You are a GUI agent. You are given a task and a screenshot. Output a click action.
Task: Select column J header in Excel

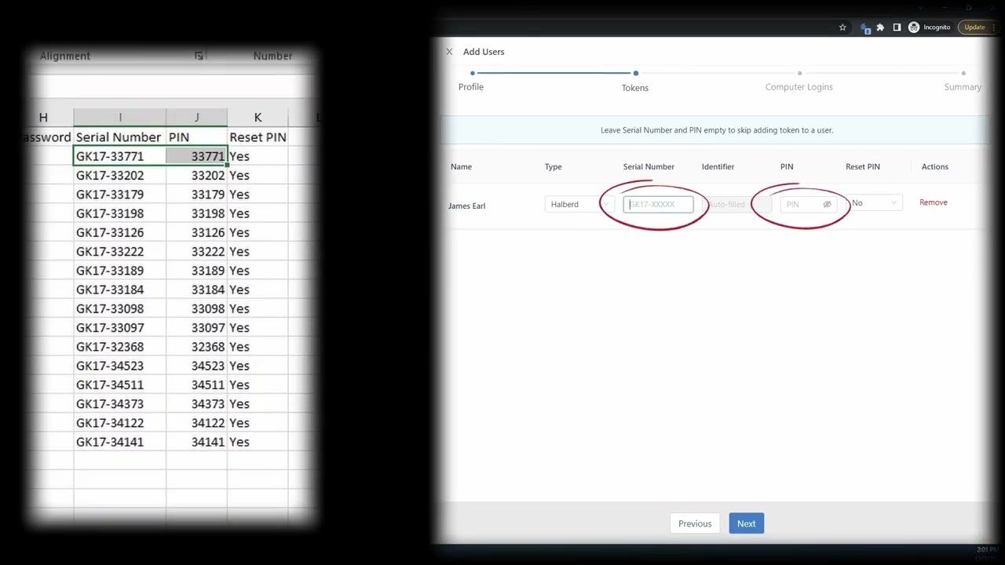tap(197, 118)
